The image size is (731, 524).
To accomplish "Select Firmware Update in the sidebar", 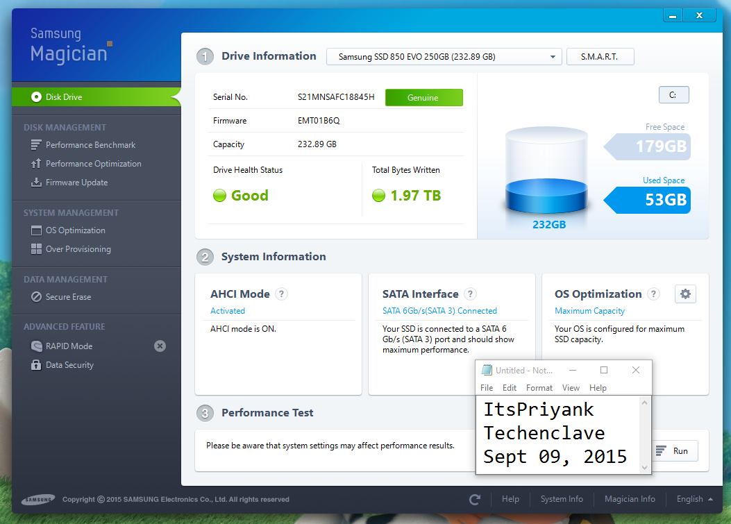I will (76, 183).
